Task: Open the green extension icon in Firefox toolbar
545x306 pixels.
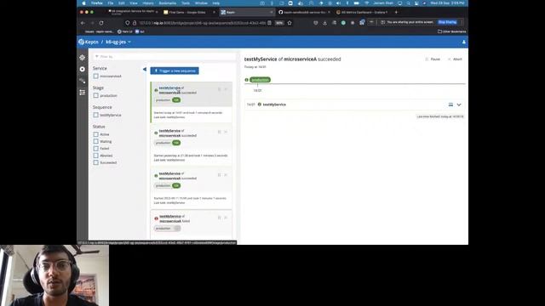Action: 343,23
